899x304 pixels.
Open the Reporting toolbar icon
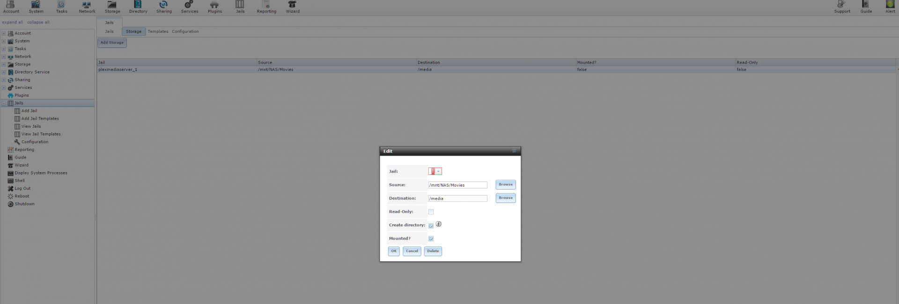click(x=266, y=7)
